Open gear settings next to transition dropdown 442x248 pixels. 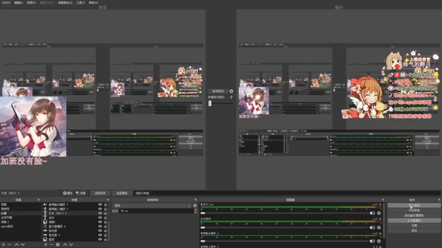[195, 206]
